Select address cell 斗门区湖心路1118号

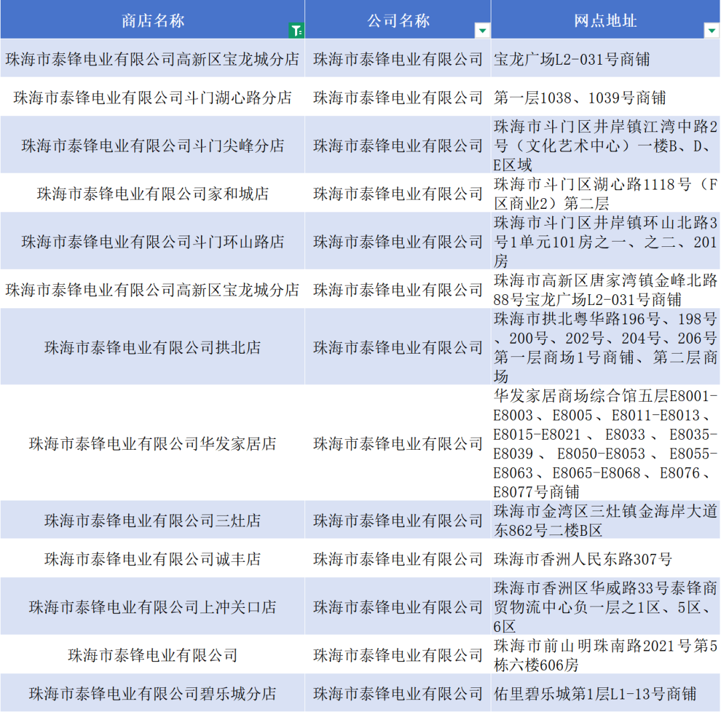click(x=605, y=193)
